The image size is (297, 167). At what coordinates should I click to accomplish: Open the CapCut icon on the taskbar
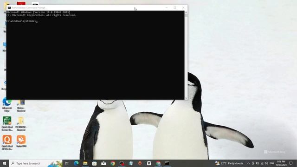coord(149,163)
